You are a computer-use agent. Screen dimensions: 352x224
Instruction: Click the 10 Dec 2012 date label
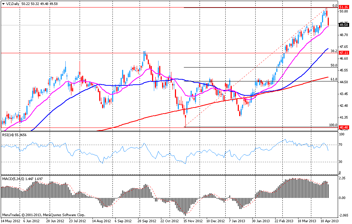coord(216,221)
